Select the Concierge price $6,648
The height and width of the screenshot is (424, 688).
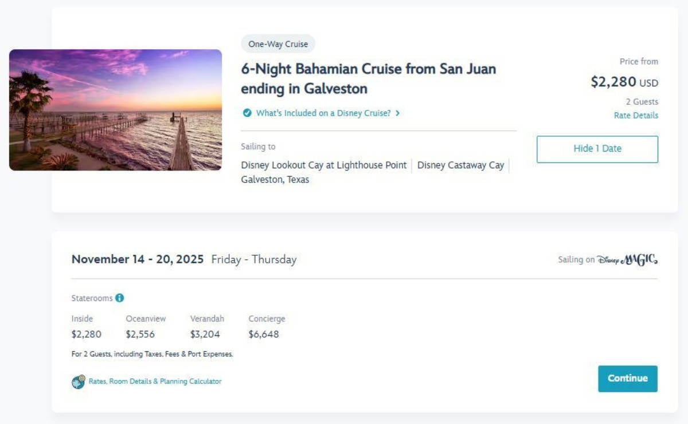coord(263,334)
